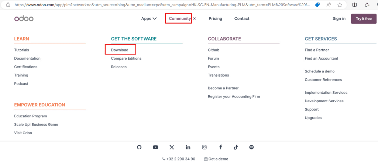Image resolution: width=378 pixels, height=163 pixels.
Task: Click the EMPOWER EDUCATION heading
Action: pyautogui.click(x=39, y=105)
